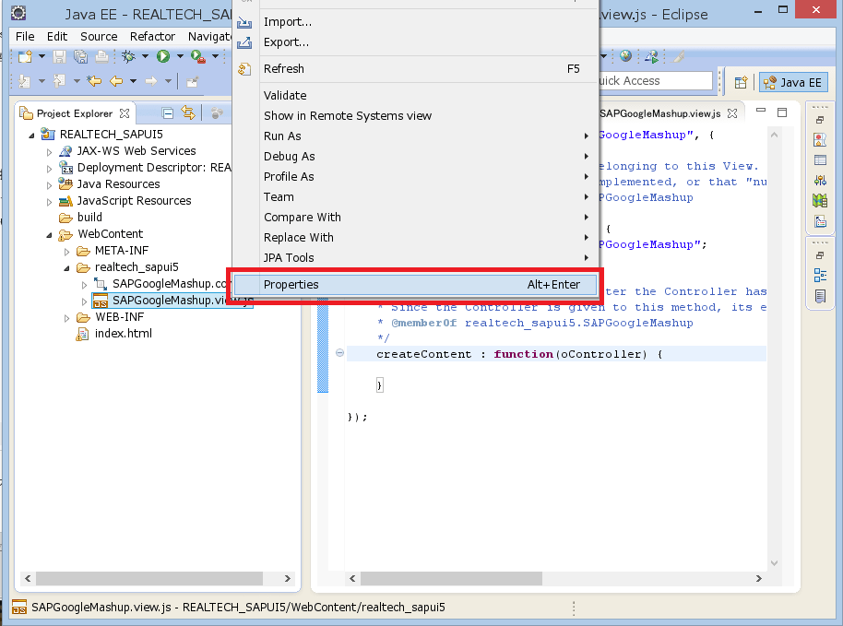Restore the lower right trim stack
Screen dimensions: 843x626
coord(820,255)
